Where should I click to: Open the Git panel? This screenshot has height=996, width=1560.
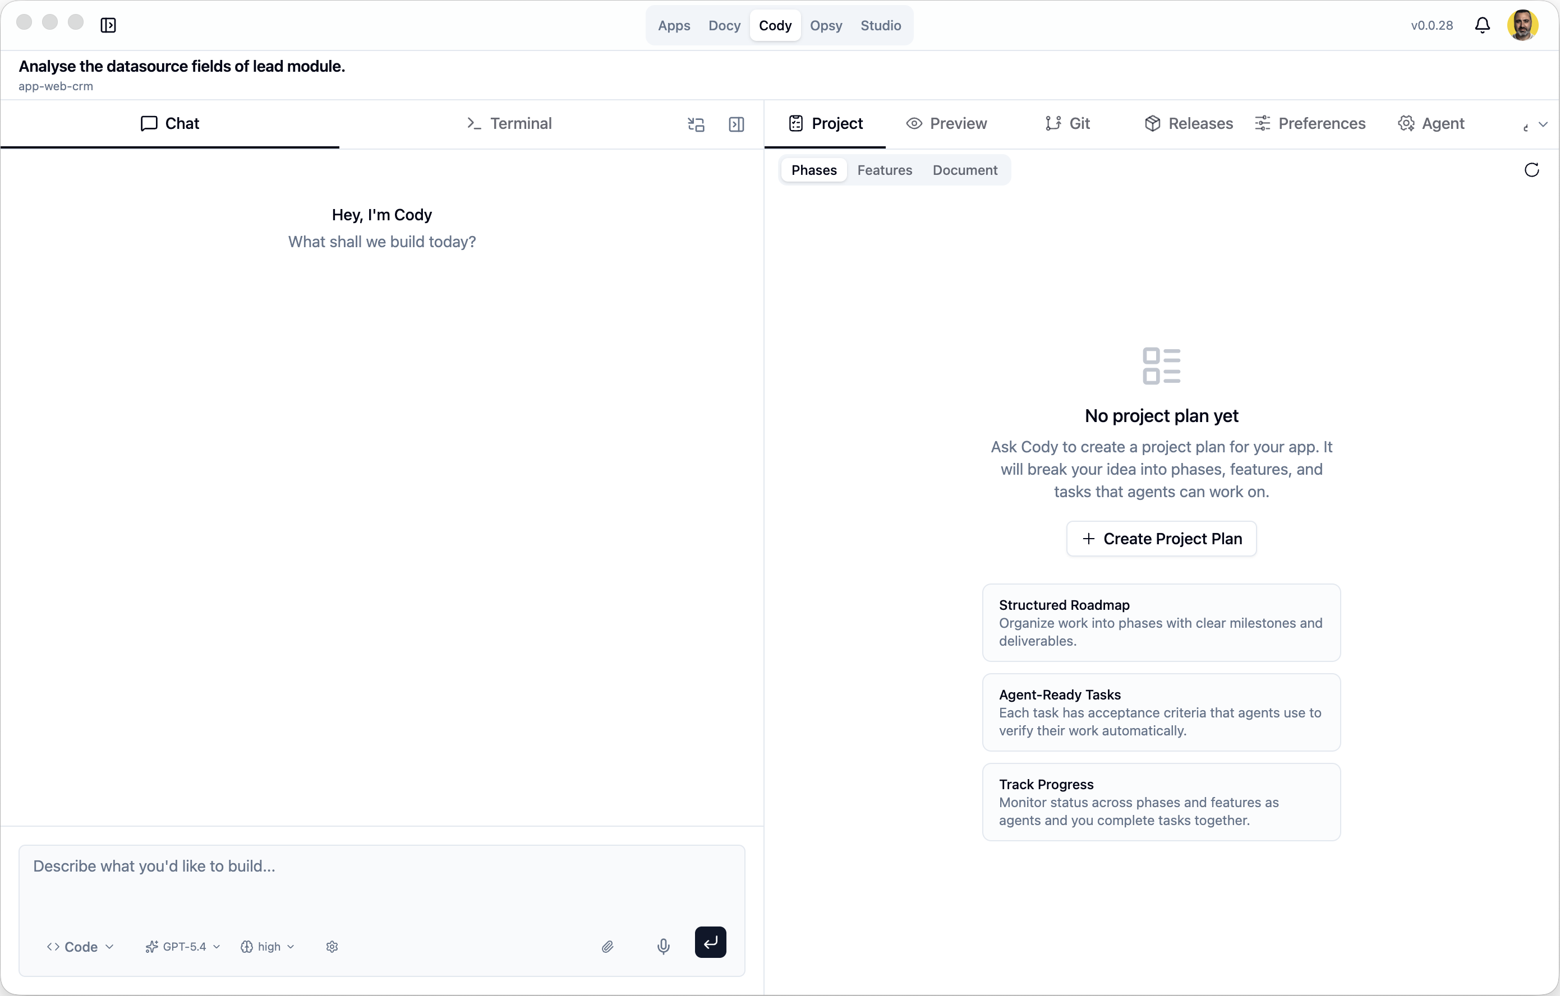coord(1067,123)
